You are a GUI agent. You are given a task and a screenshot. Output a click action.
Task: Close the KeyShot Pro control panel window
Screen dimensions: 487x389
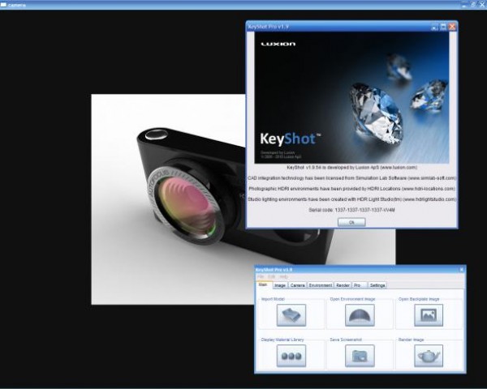461,270
